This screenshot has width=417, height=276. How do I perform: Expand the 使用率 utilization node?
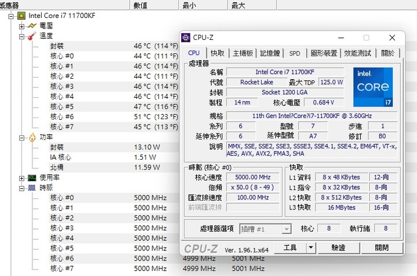(x=21, y=178)
